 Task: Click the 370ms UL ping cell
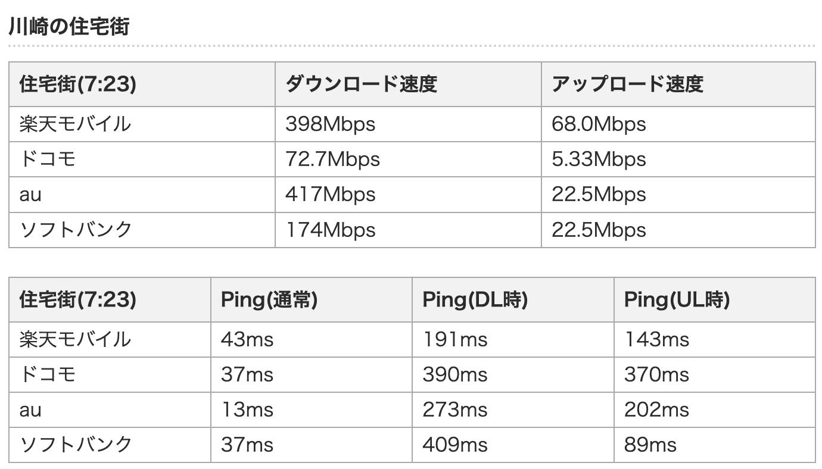click(x=656, y=374)
